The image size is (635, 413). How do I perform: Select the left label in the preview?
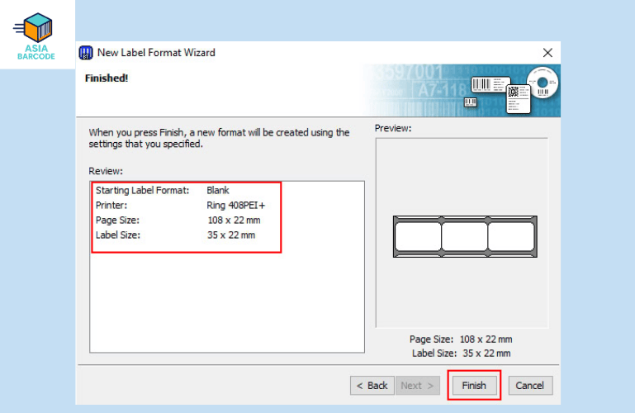[417, 236]
